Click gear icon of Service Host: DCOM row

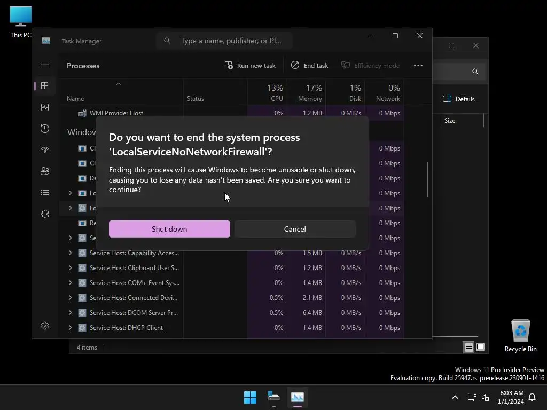(x=82, y=313)
